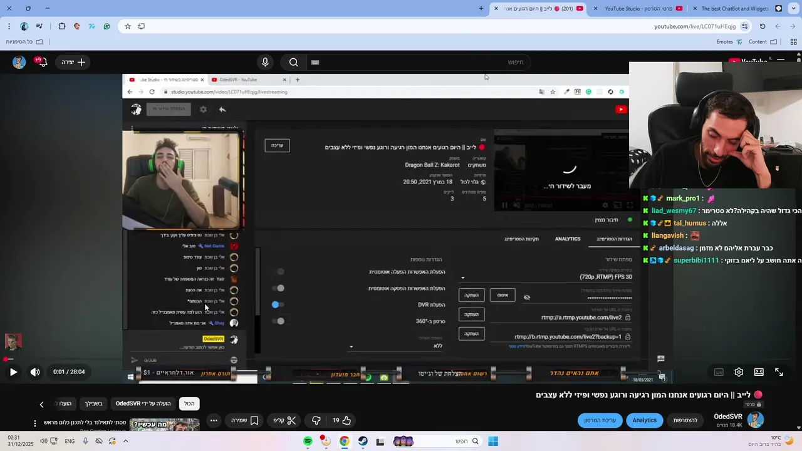Open the Chrome apps grid in the bookmarks bar

click(x=793, y=42)
